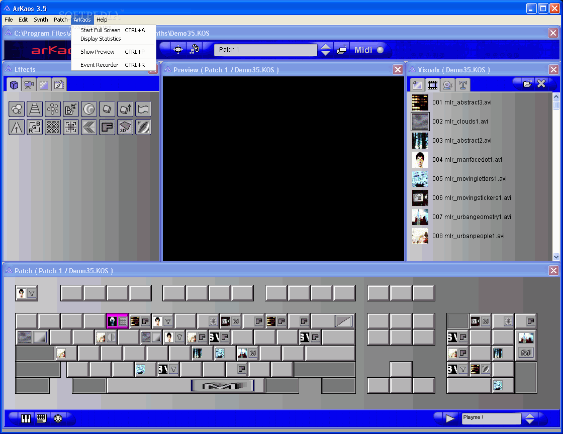The width and height of the screenshot is (563, 434).
Task: Select the plain cube effect icon
Action: [x=107, y=109]
